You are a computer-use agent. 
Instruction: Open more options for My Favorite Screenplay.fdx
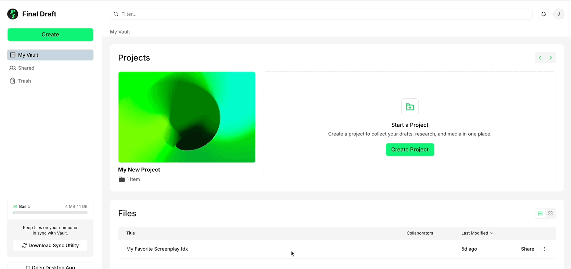[x=544, y=249]
